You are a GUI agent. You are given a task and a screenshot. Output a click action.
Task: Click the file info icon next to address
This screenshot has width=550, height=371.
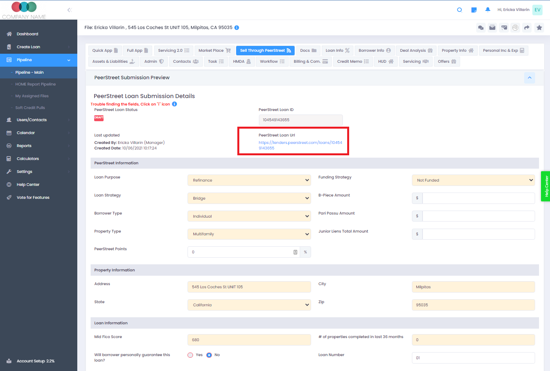(x=237, y=27)
